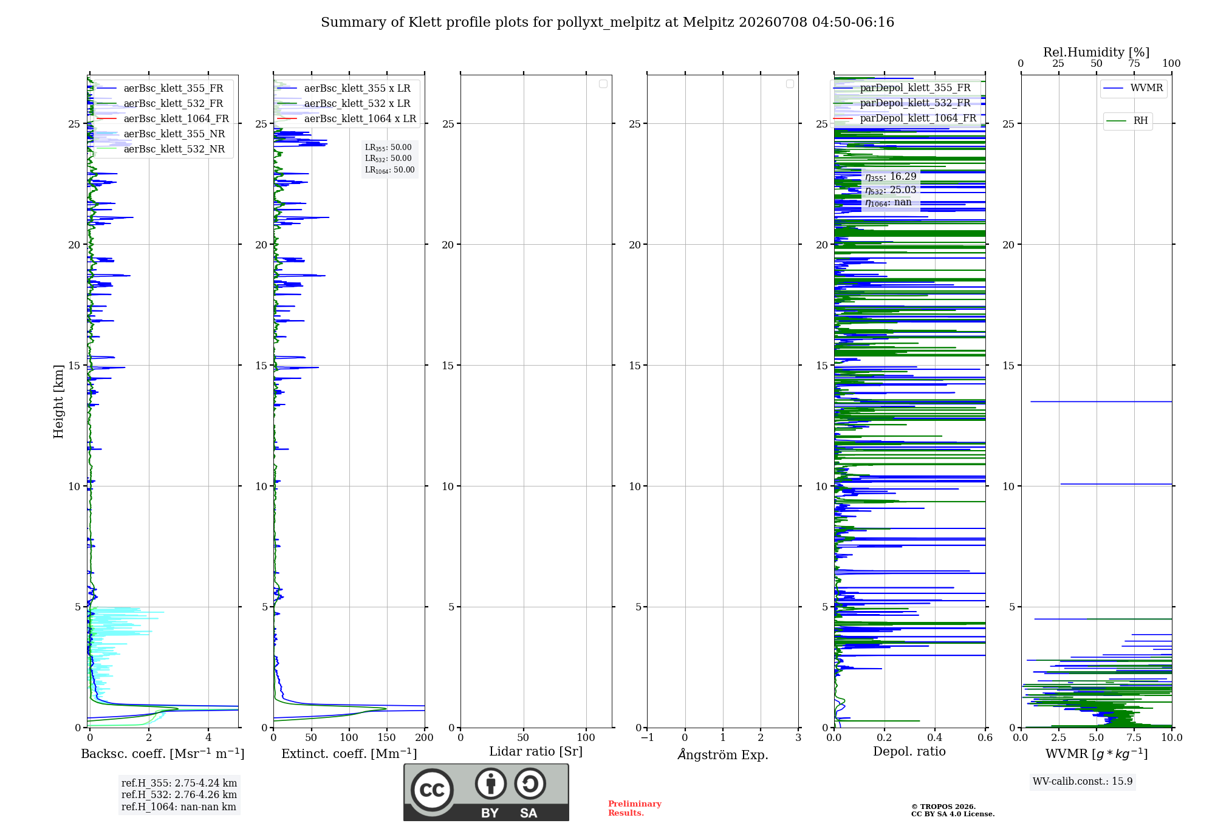Click the η532: 25.03 annotation
This screenshot has width=1215, height=826.
tap(891, 190)
